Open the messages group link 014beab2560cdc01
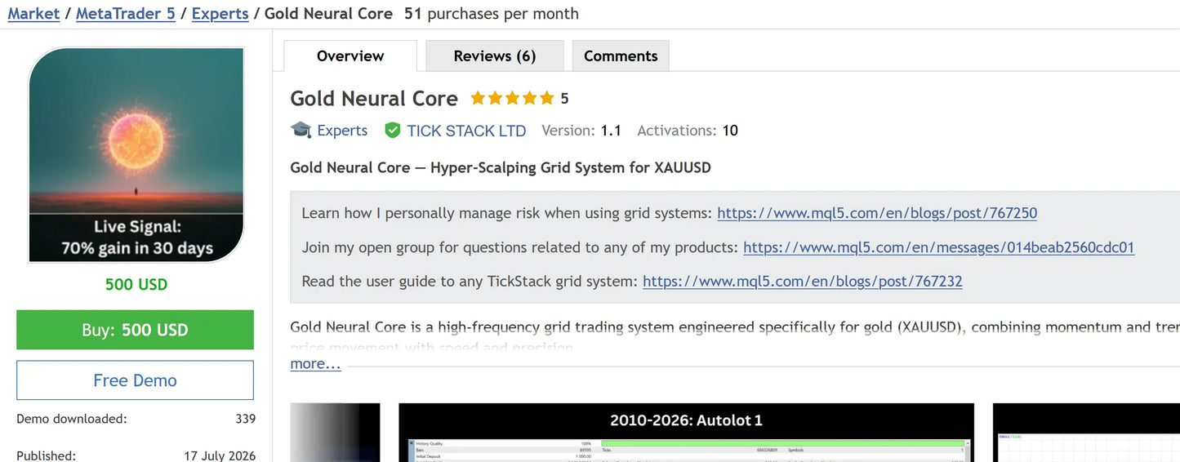The image size is (1180, 462). click(939, 247)
